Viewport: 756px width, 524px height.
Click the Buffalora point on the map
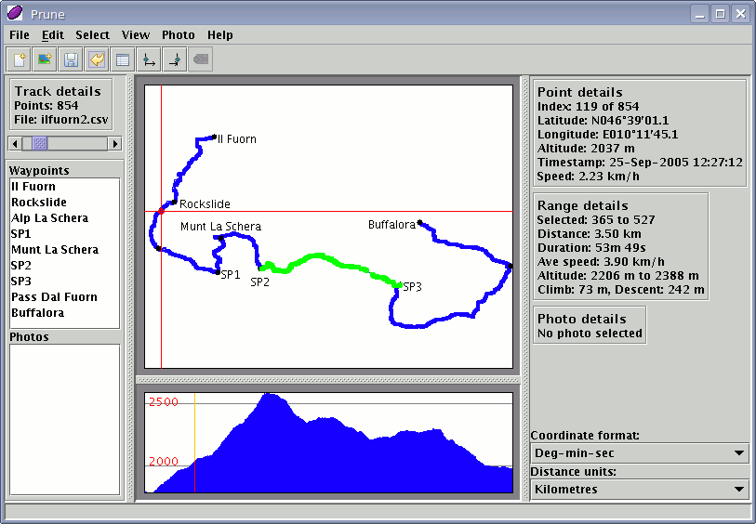coord(420,222)
